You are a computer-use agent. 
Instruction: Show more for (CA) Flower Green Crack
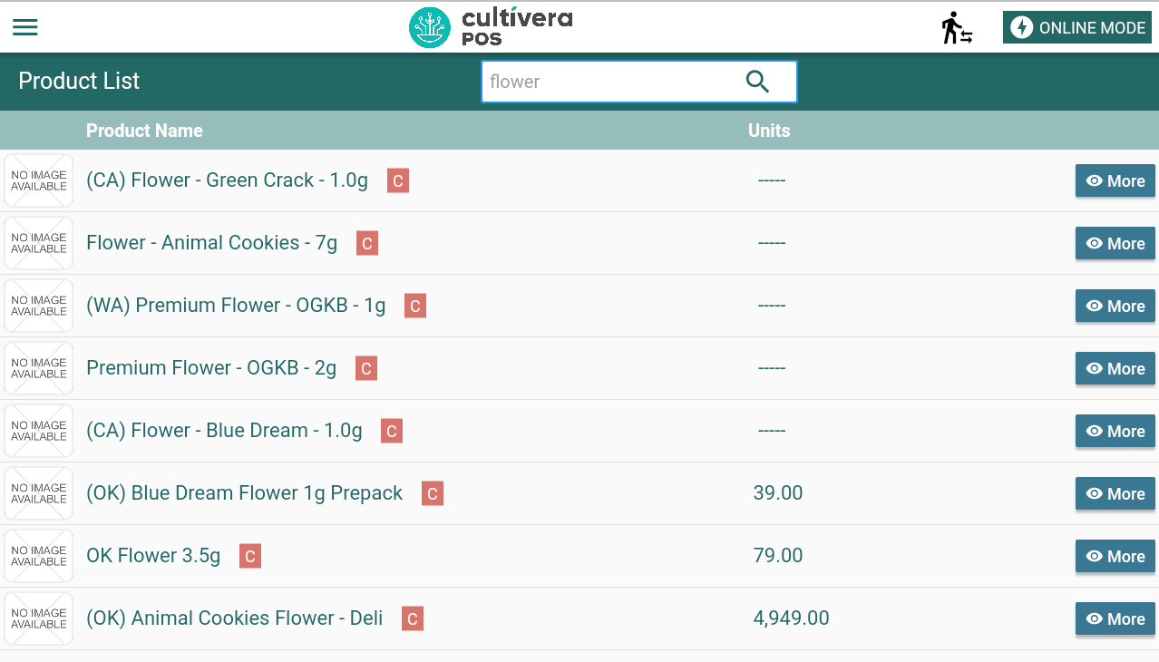(1115, 180)
